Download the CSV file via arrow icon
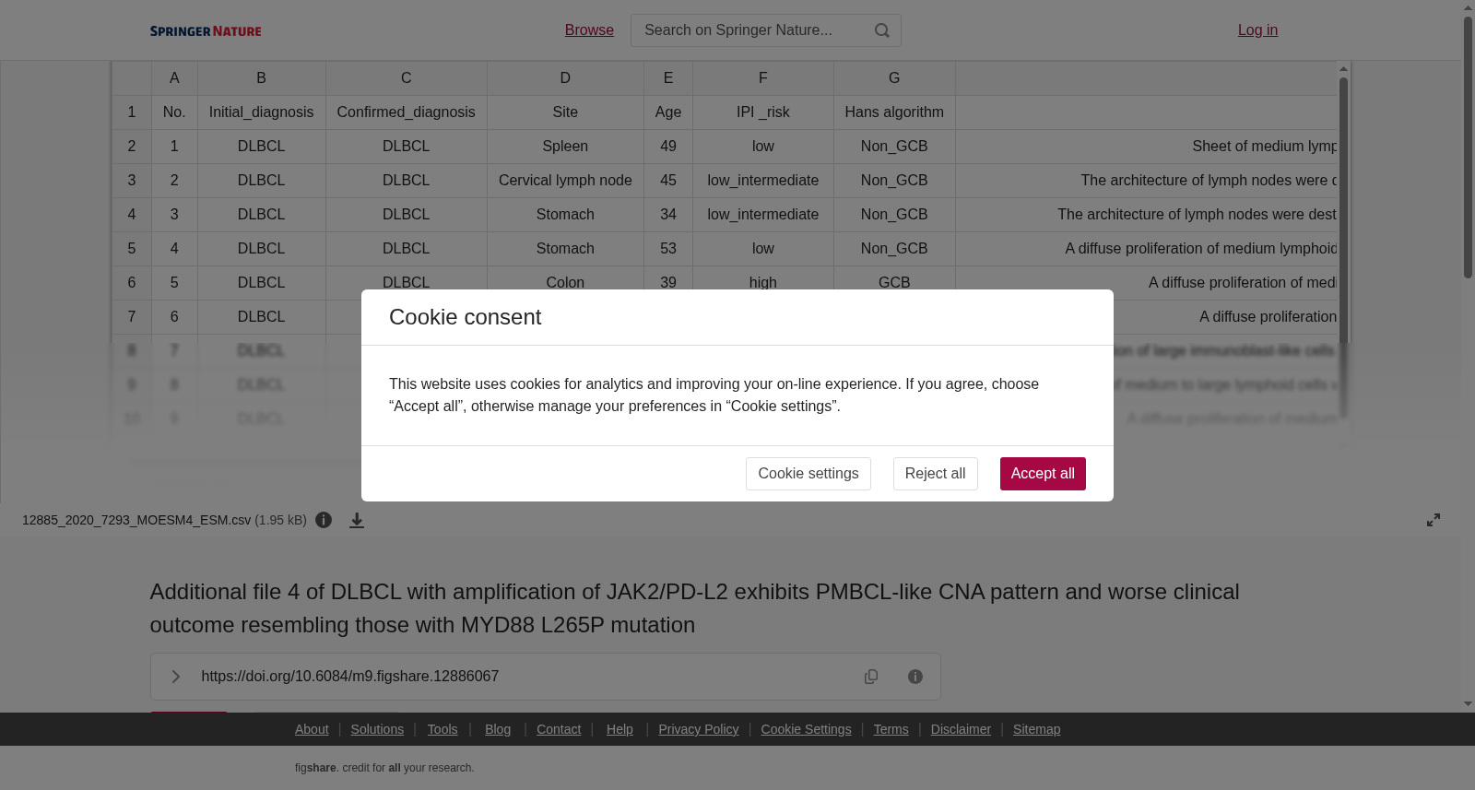The height and width of the screenshot is (790, 1475). [357, 520]
